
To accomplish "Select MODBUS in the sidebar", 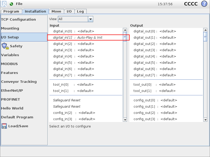I will [10, 64].
